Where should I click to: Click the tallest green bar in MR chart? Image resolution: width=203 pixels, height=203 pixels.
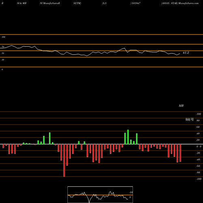click(128, 137)
